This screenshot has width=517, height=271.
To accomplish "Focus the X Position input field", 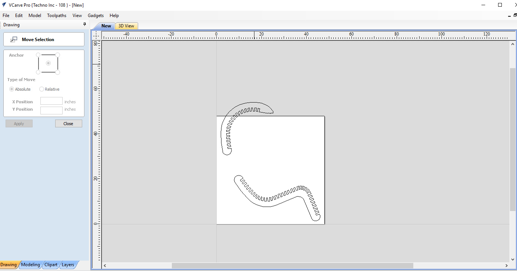I will [51, 101].
